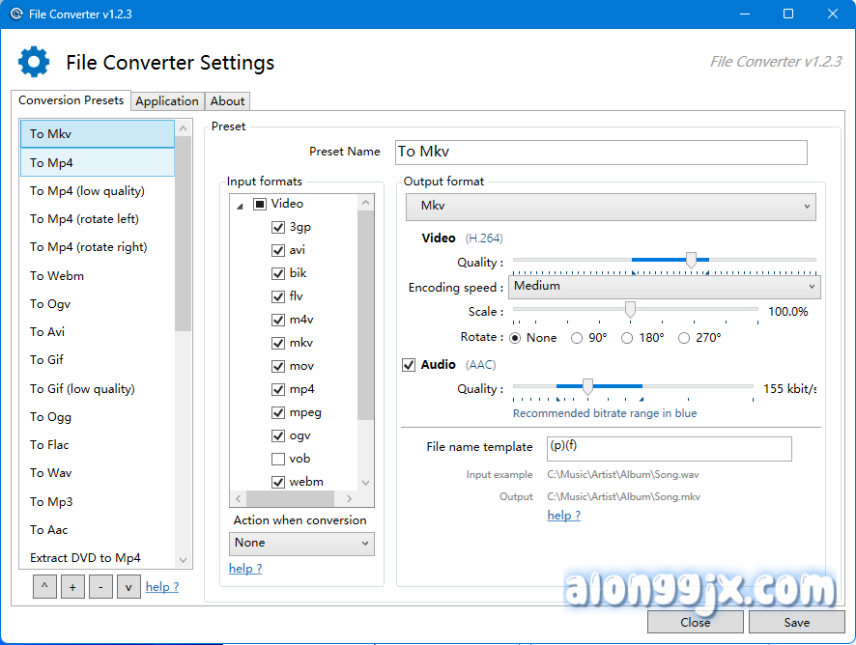Click the gear settings icon in header
Image resolution: width=856 pixels, height=645 pixels.
tap(34, 62)
